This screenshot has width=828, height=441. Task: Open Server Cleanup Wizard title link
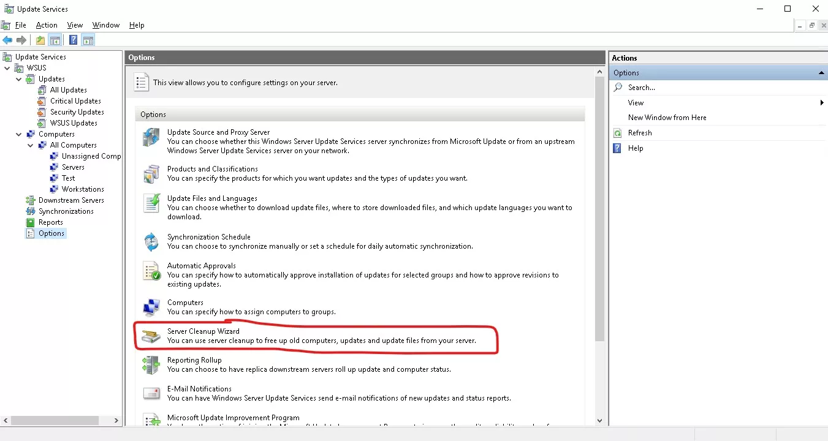click(203, 331)
